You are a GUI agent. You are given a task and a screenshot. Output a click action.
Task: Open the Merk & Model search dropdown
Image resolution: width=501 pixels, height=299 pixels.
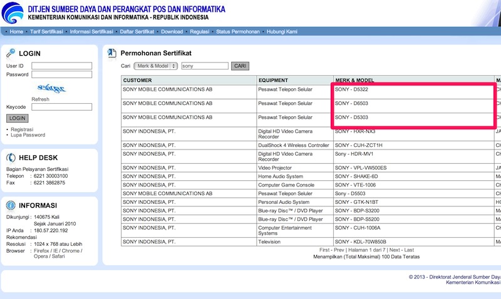(155, 66)
